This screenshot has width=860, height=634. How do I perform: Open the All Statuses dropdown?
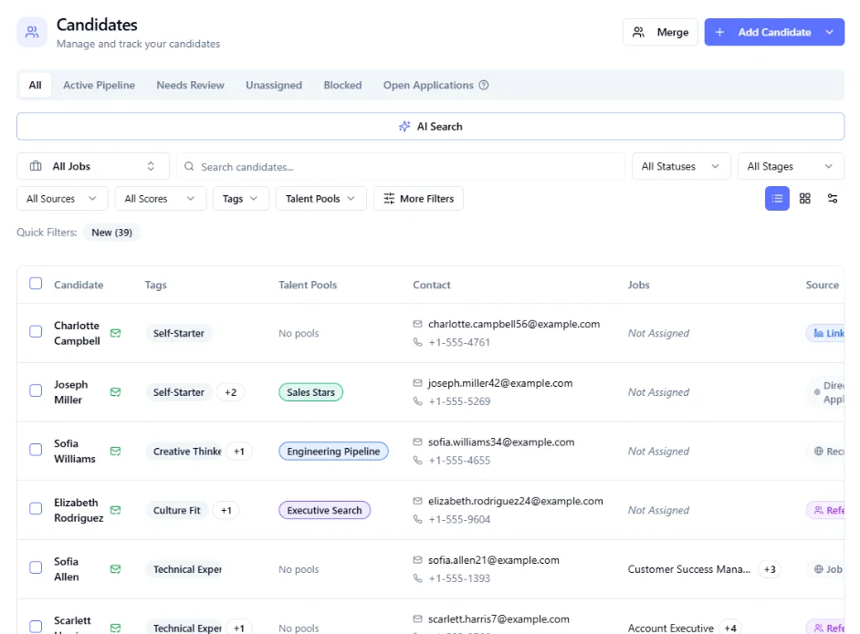coord(681,166)
